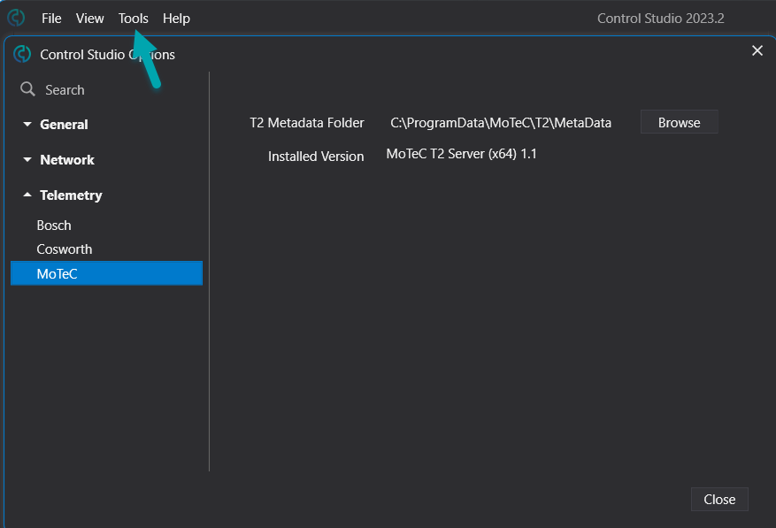This screenshot has width=776, height=528.
Task: Click the T2 metadata folder path
Action: [501, 123]
